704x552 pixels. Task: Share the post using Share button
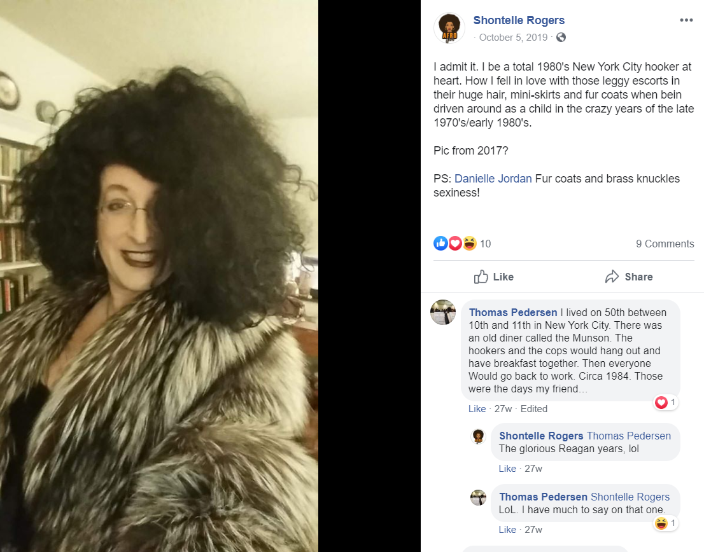pyautogui.click(x=629, y=277)
